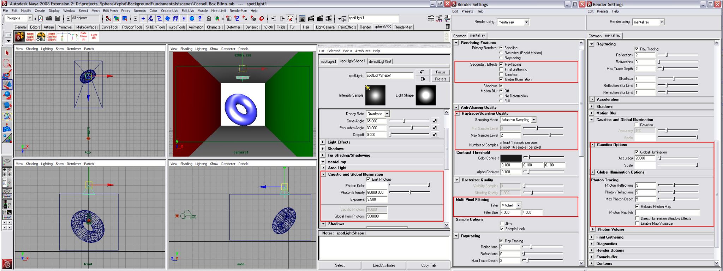Screen dimensions: 723x271
Task: Click the shelf trash can icon
Action: [448, 26]
